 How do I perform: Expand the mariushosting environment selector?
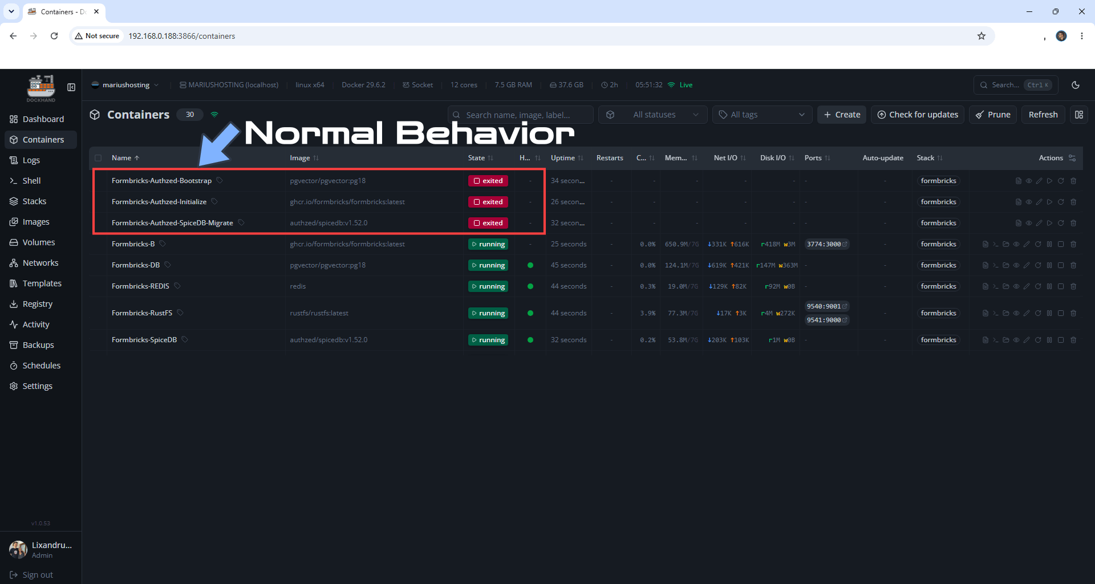[x=125, y=85]
